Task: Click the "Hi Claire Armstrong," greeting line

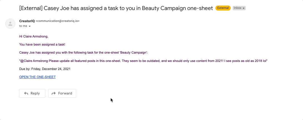Action: point(34,36)
